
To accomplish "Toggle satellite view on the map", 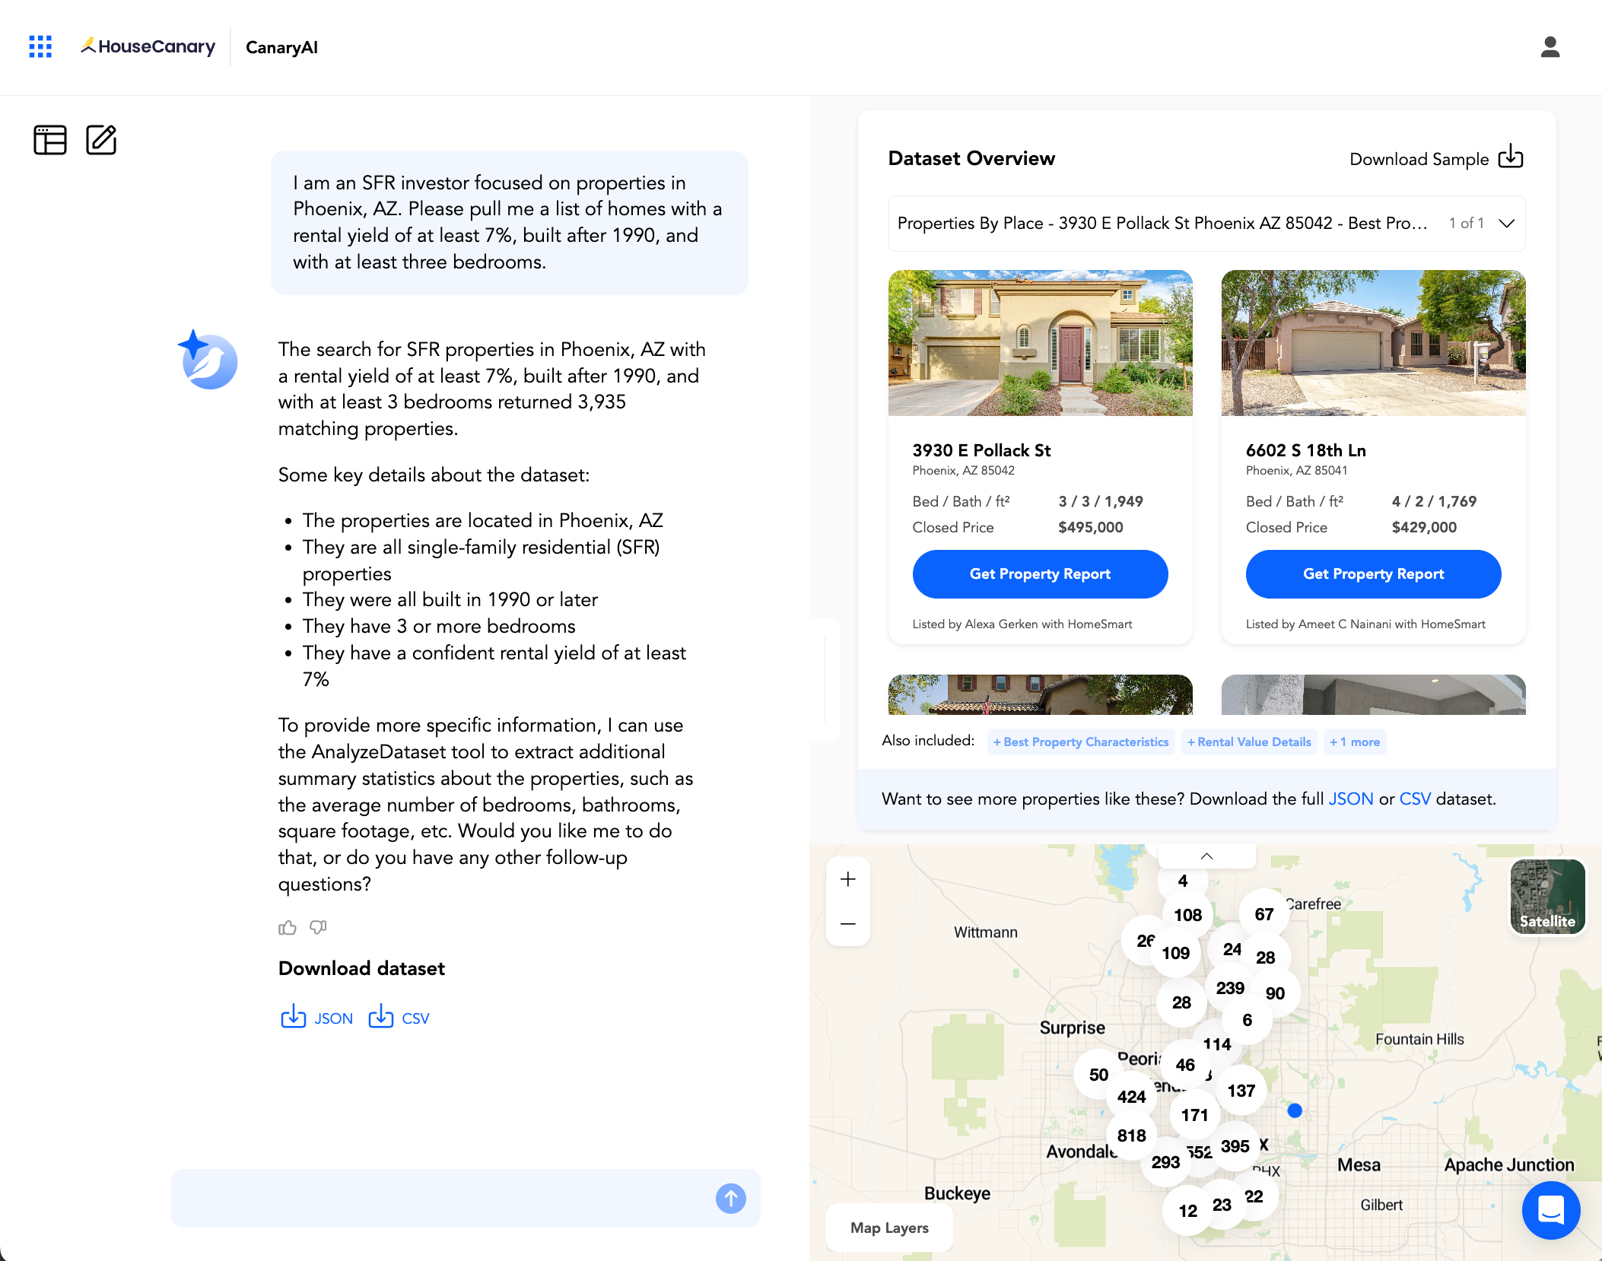I will [1547, 897].
